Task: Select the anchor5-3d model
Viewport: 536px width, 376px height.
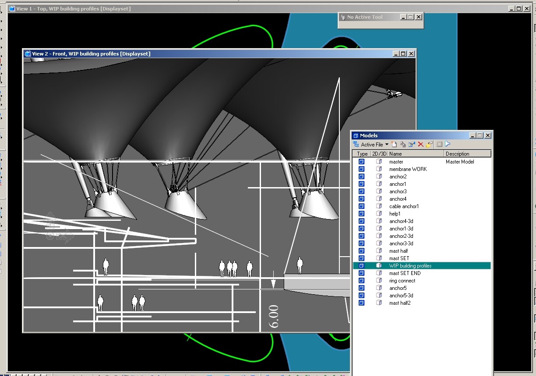Action: coord(401,295)
